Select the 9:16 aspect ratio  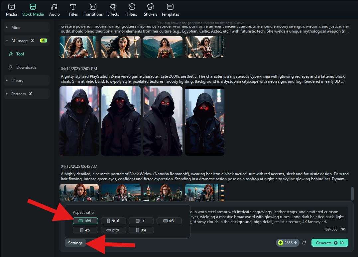(113, 221)
